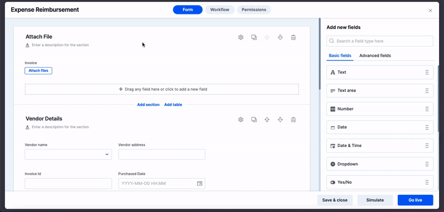Screen dimensions: 444x212
Task: Open settings gear for Attach File section
Action: pyautogui.click(x=241, y=37)
